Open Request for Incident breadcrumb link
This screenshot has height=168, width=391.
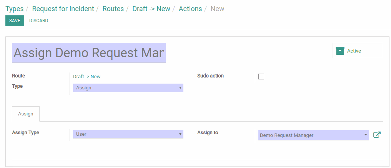[x=63, y=9]
